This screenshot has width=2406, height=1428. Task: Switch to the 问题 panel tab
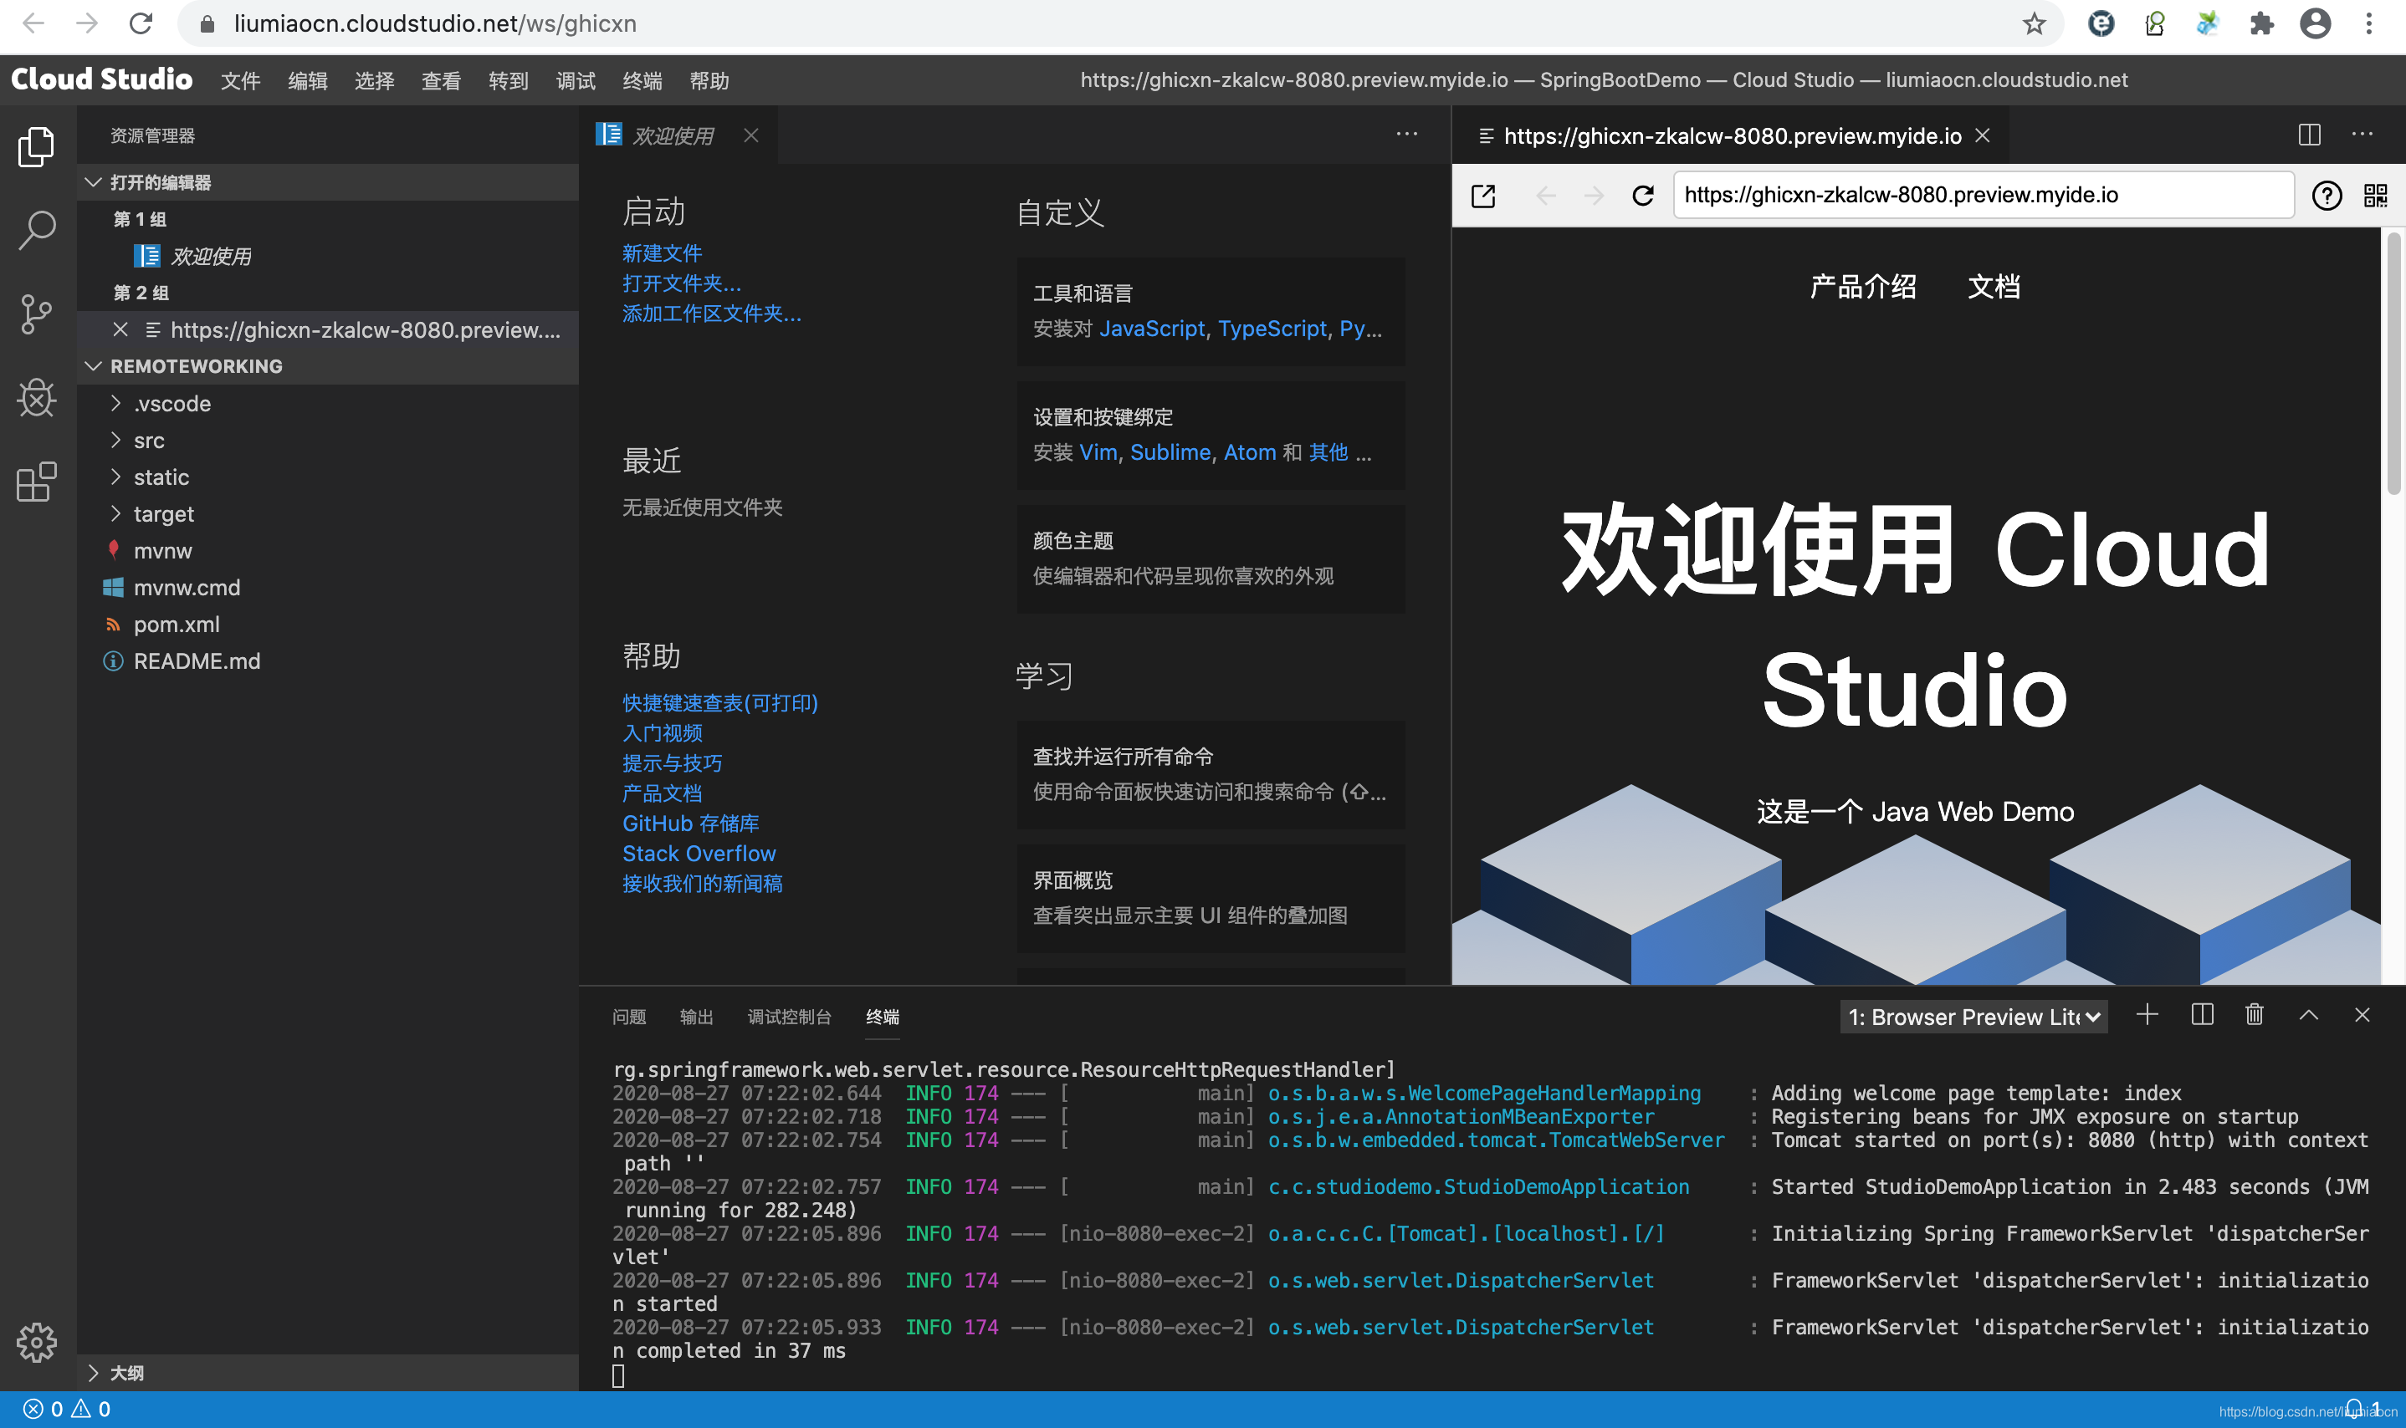(630, 1017)
